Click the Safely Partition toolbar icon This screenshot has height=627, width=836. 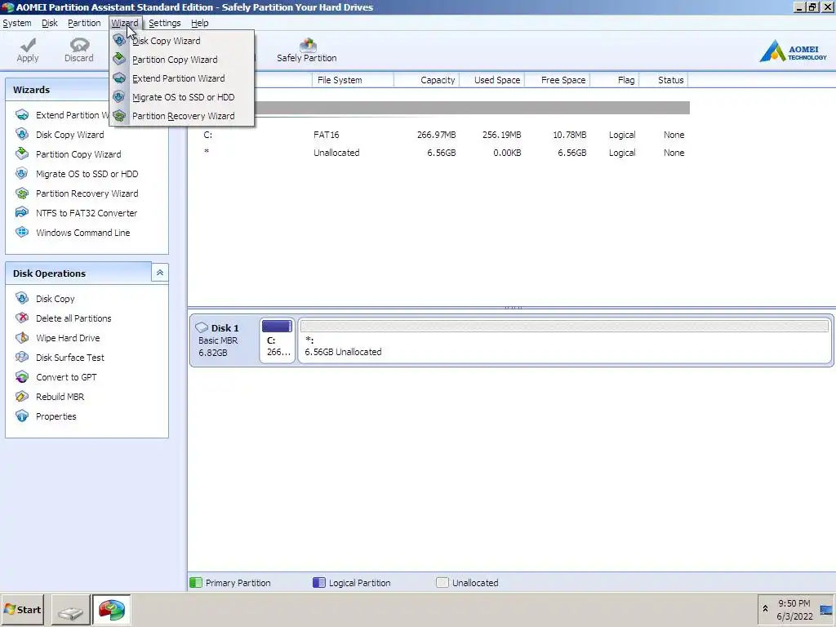[308, 45]
